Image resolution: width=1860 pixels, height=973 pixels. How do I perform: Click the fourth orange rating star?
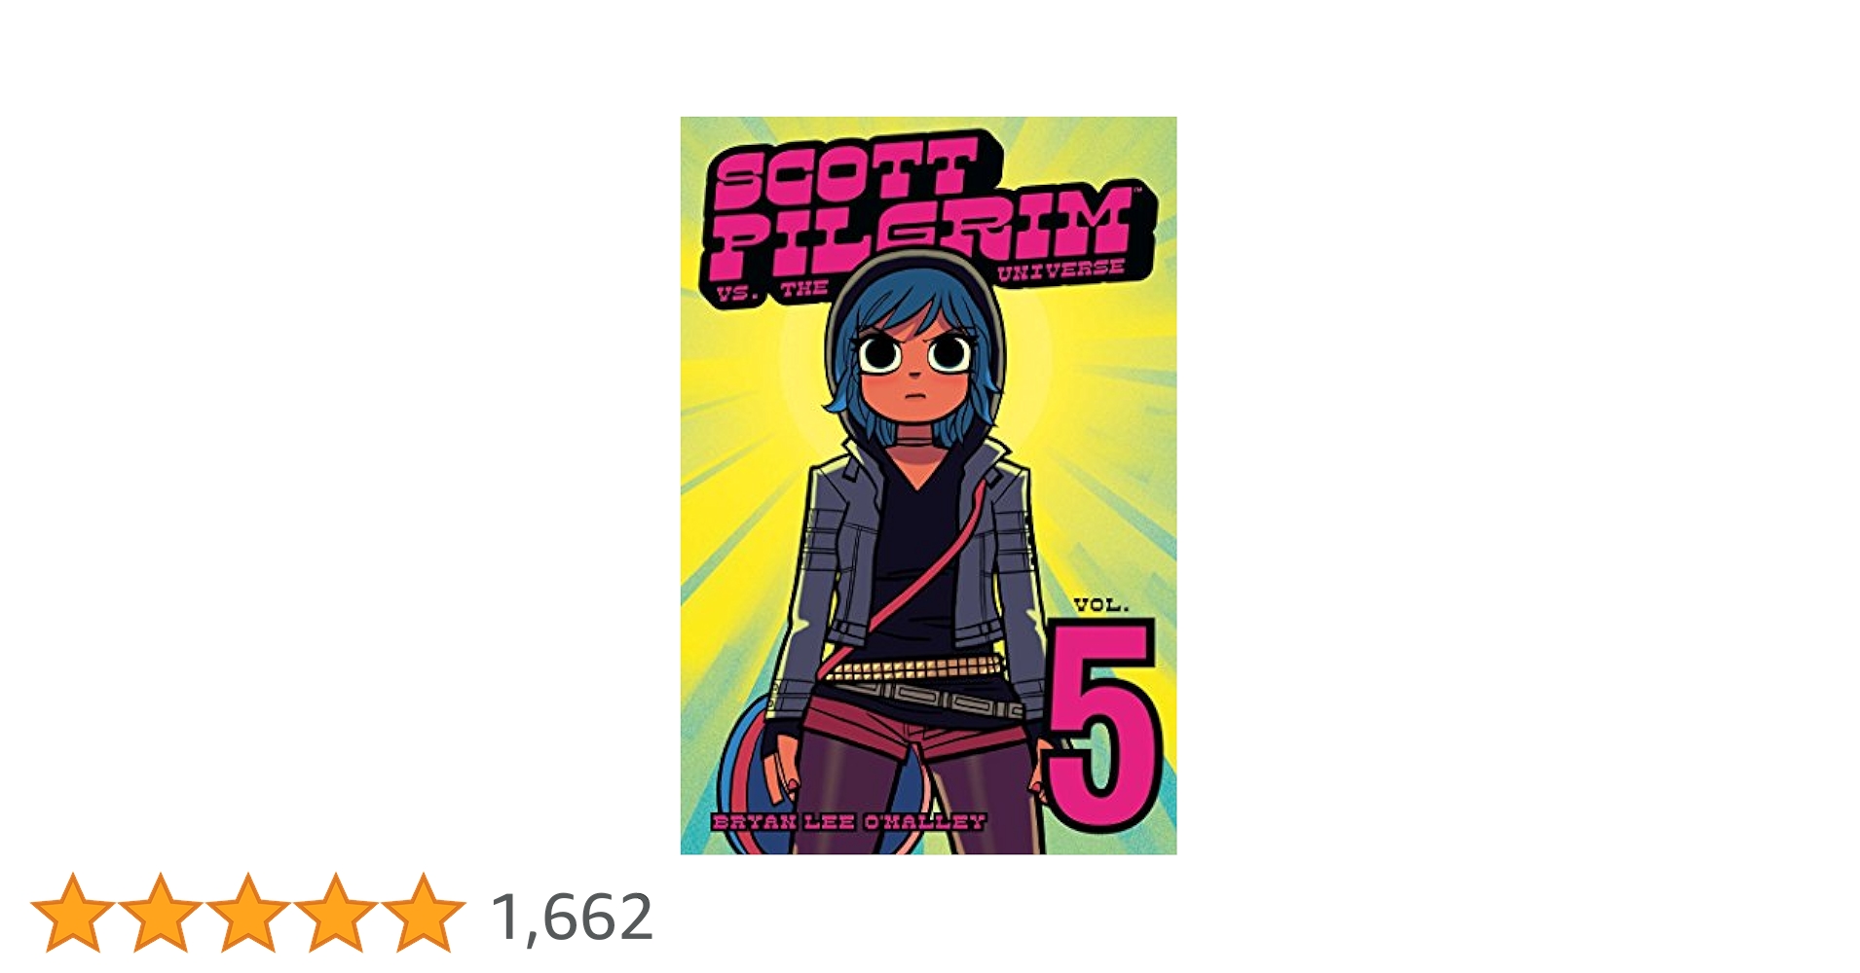[335, 913]
